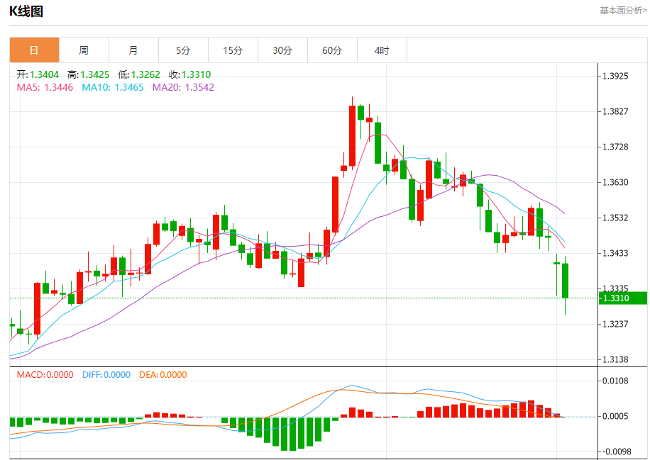650x460 pixels.
Task: Switch to the 周 weekly tab
Action: coord(84,50)
